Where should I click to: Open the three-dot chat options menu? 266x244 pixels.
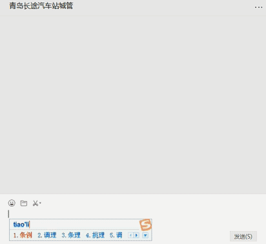258,7
